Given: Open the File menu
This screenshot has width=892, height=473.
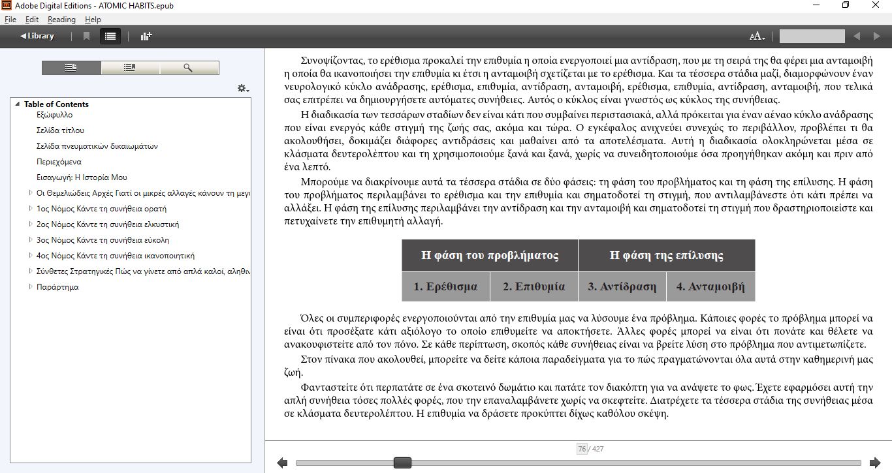Looking at the screenshot, I should (x=10, y=20).
